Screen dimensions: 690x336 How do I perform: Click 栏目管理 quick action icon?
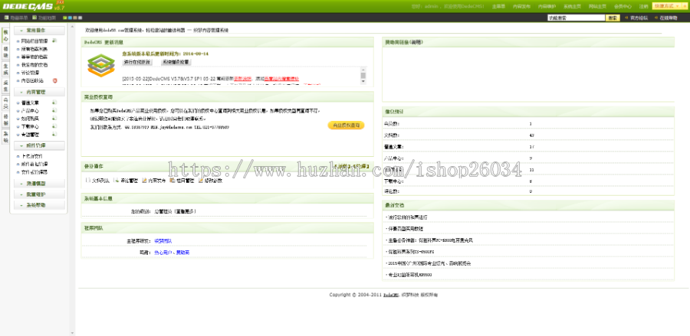pos(172,180)
